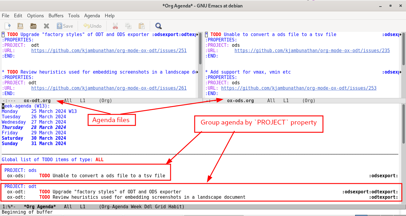
Task: Open the Buffers menu
Action: click(56, 15)
